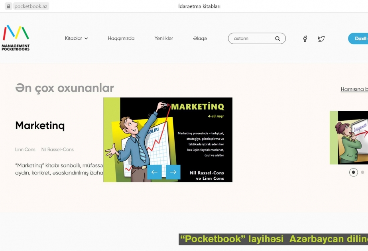This screenshot has width=368, height=251.
Task: Click the Marketinq book title
Action: pos(40,125)
